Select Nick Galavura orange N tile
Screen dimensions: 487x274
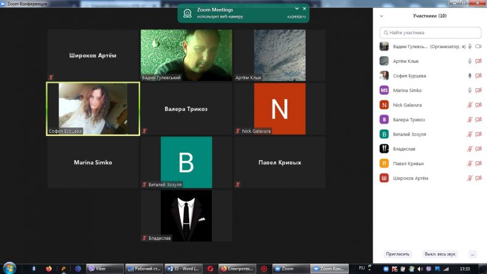[x=280, y=109]
